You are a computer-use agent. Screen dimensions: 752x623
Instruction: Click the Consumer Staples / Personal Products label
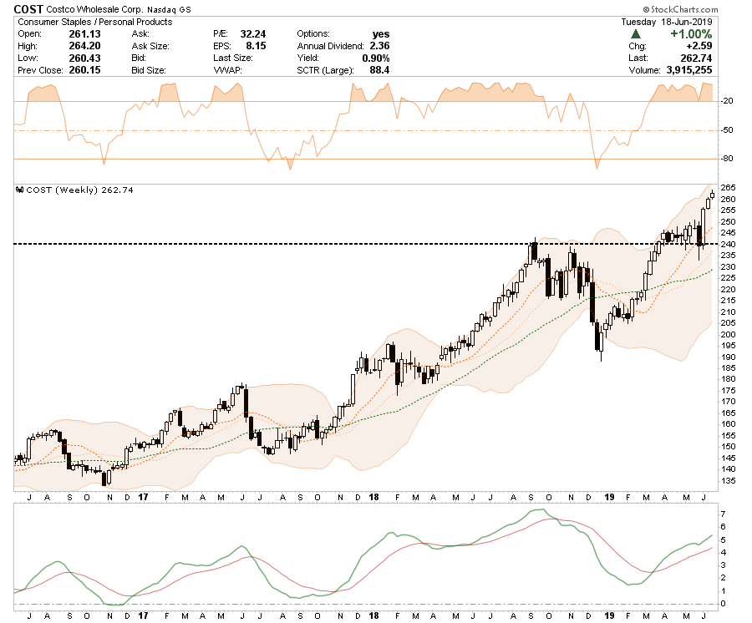(95, 22)
